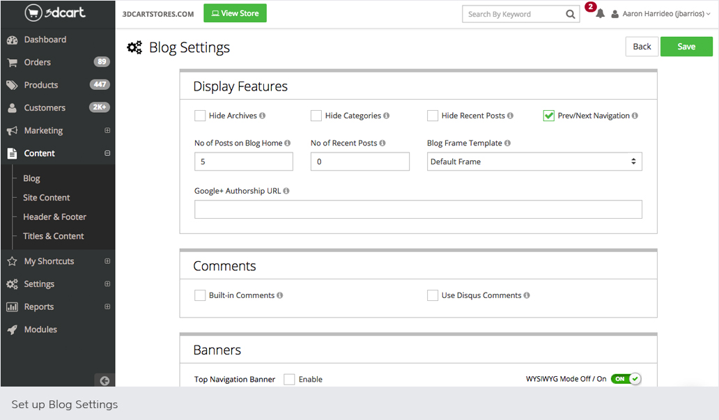Click the No of Posts on Blog Home field
The width and height of the screenshot is (719, 420).
tap(243, 162)
